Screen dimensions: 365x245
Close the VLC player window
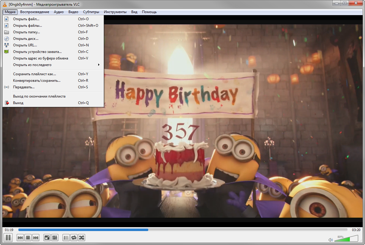pyautogui.click(x=356, y=3)
